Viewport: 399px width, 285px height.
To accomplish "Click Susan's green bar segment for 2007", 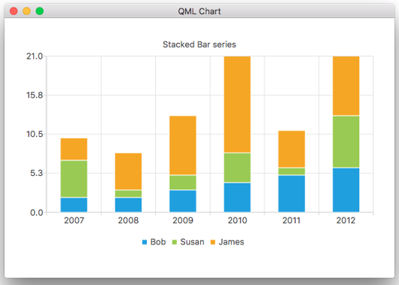I will point(74,179).
